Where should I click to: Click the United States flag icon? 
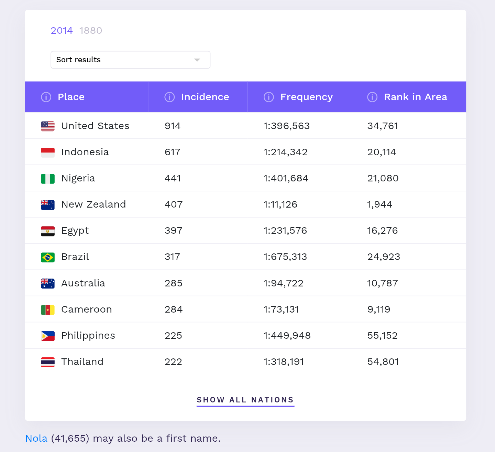(48, 126)
